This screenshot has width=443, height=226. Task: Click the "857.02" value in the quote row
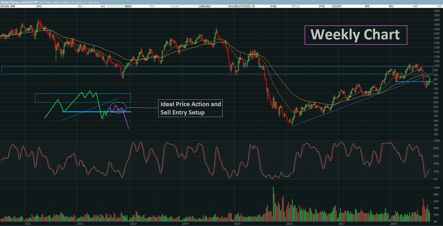[x=295, y=6]
